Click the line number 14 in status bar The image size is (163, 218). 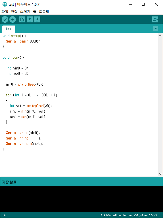(4, 215)
